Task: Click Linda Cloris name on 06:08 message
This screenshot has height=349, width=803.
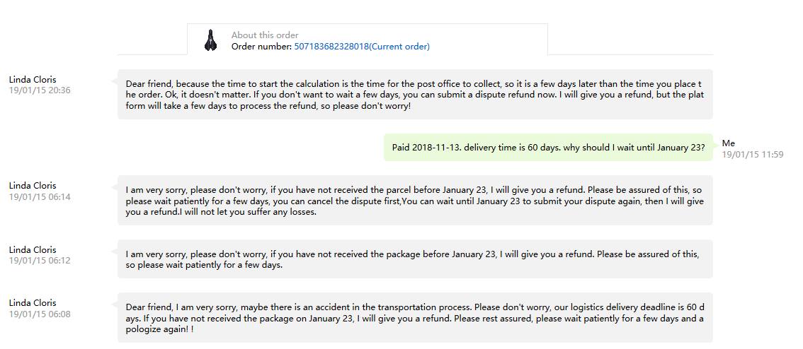Action: tap(33, 303)
